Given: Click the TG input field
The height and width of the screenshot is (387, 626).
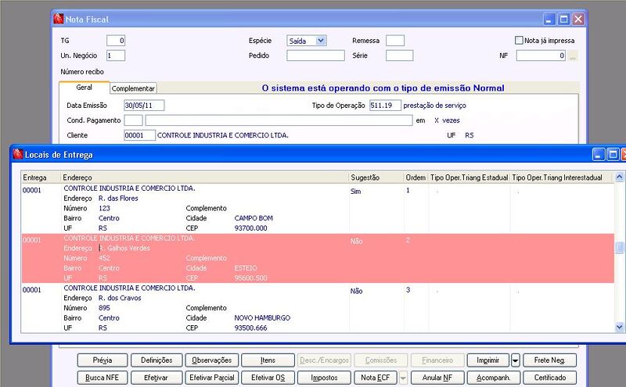Looking at the screenshot, I should tap(116, 41).
